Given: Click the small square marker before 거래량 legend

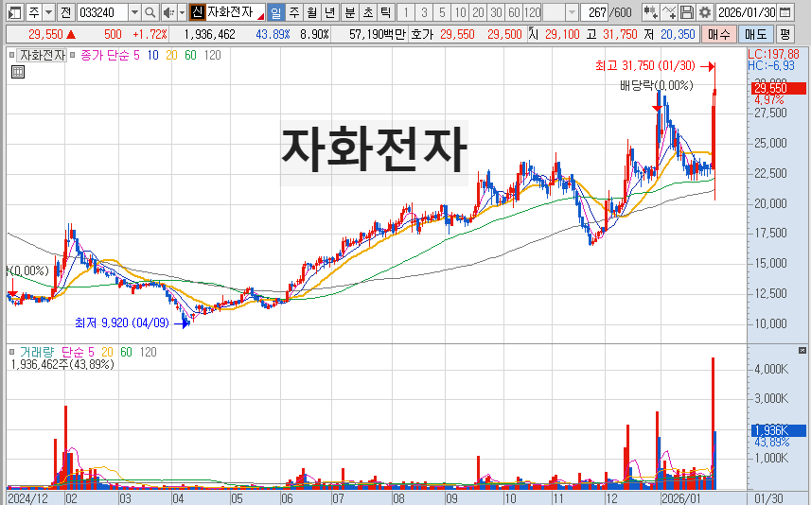Looking at the screenshot, I should (12, 352).
